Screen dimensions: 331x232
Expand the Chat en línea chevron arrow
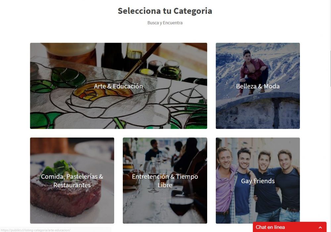point(320,227)
